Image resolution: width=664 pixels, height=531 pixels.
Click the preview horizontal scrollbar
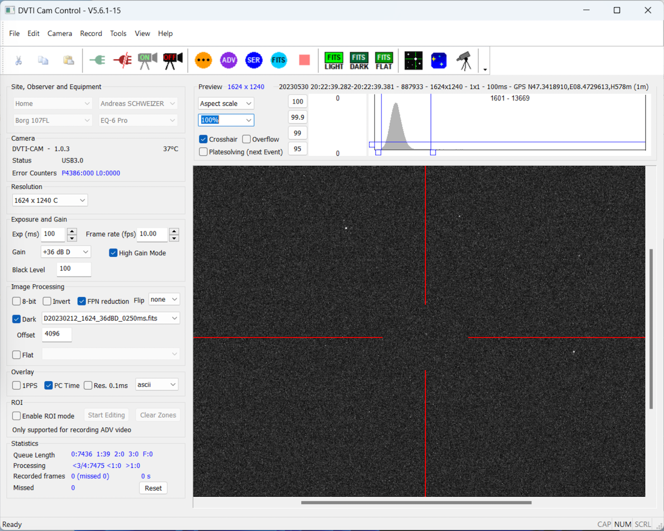(416, 503)
